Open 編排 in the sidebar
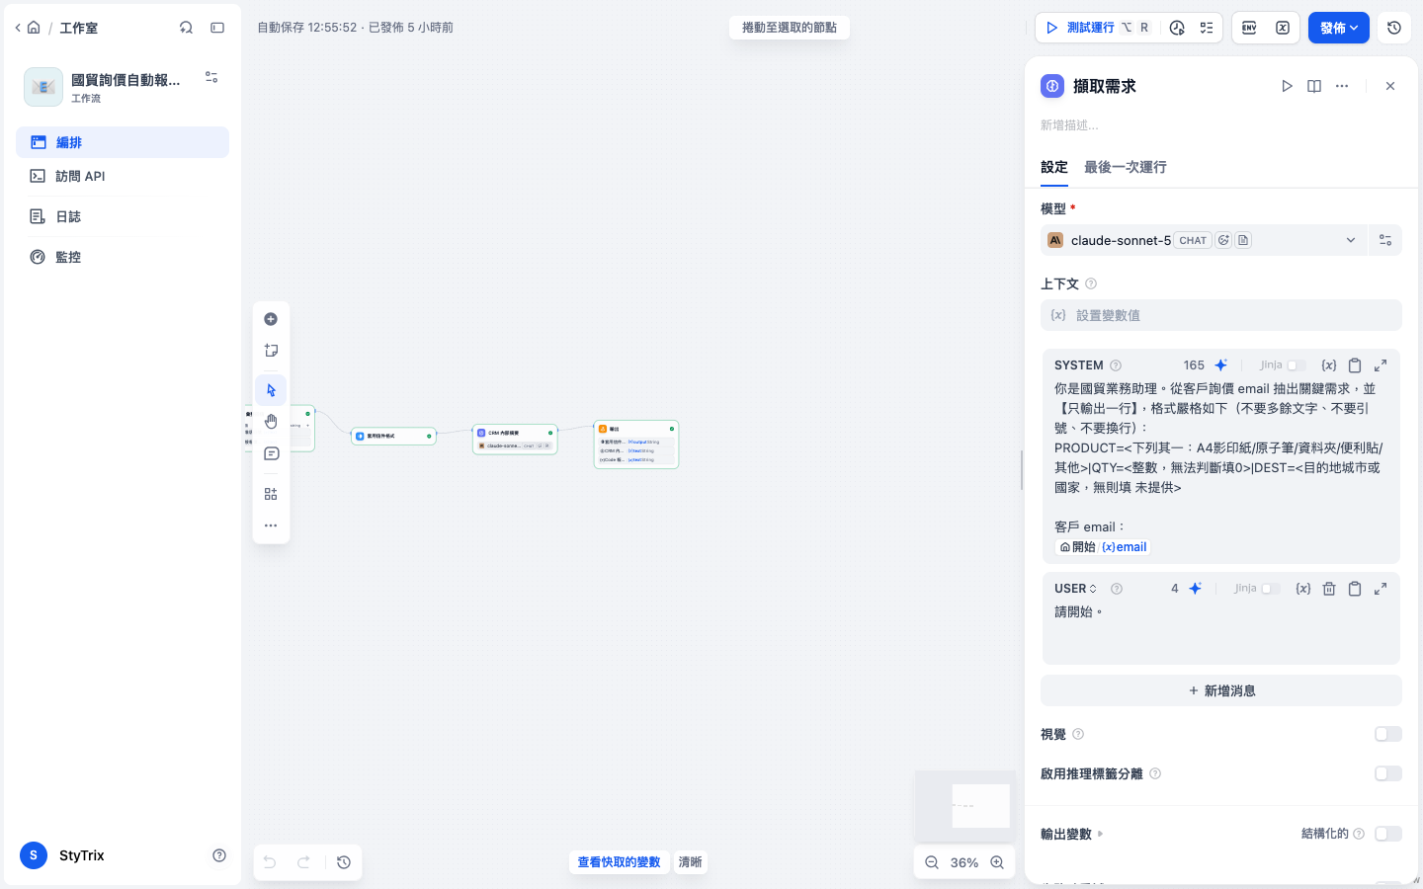 tap(123, 142)
